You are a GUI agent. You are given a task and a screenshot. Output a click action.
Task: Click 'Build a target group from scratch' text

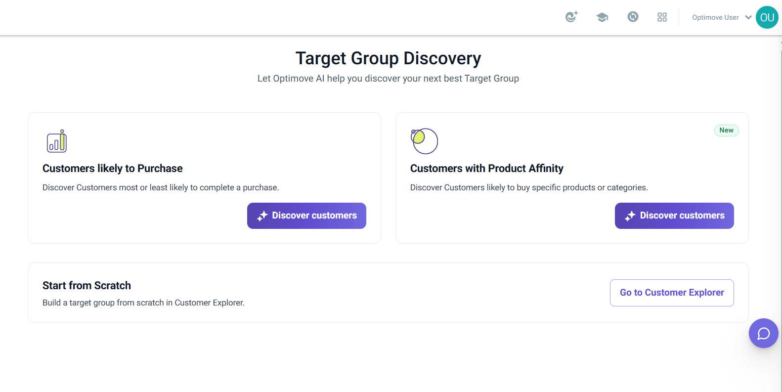point(143,303)
